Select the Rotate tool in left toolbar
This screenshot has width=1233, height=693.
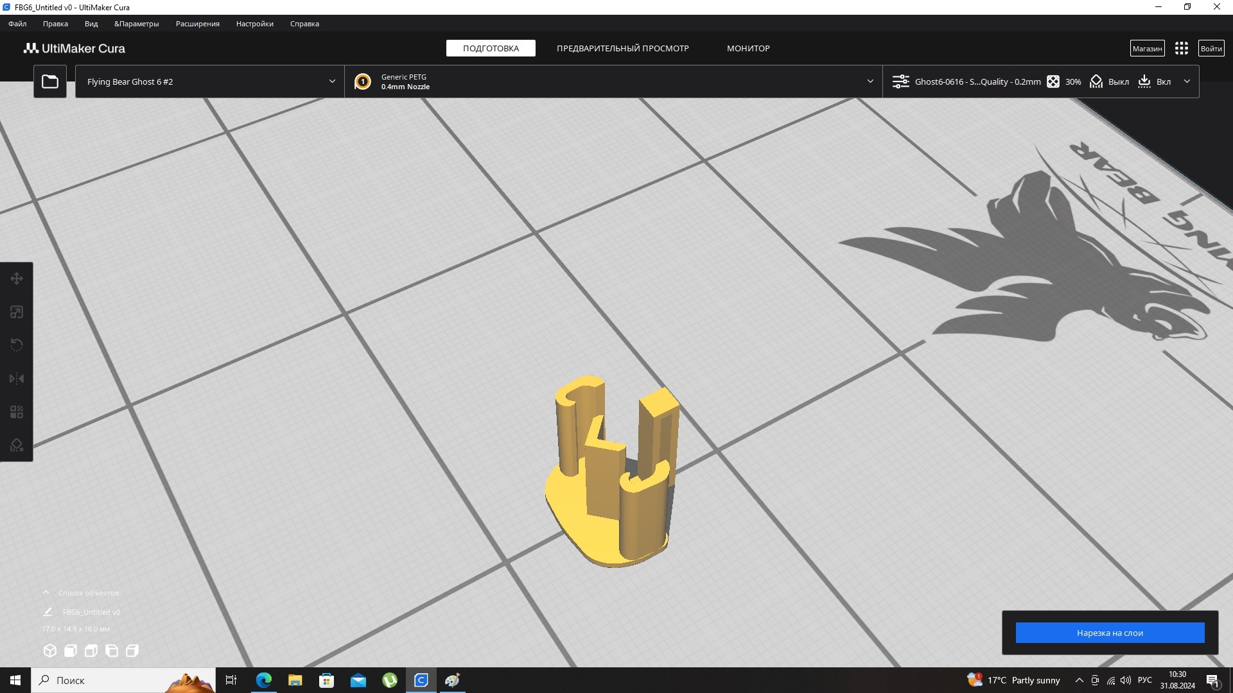point(17,345)
